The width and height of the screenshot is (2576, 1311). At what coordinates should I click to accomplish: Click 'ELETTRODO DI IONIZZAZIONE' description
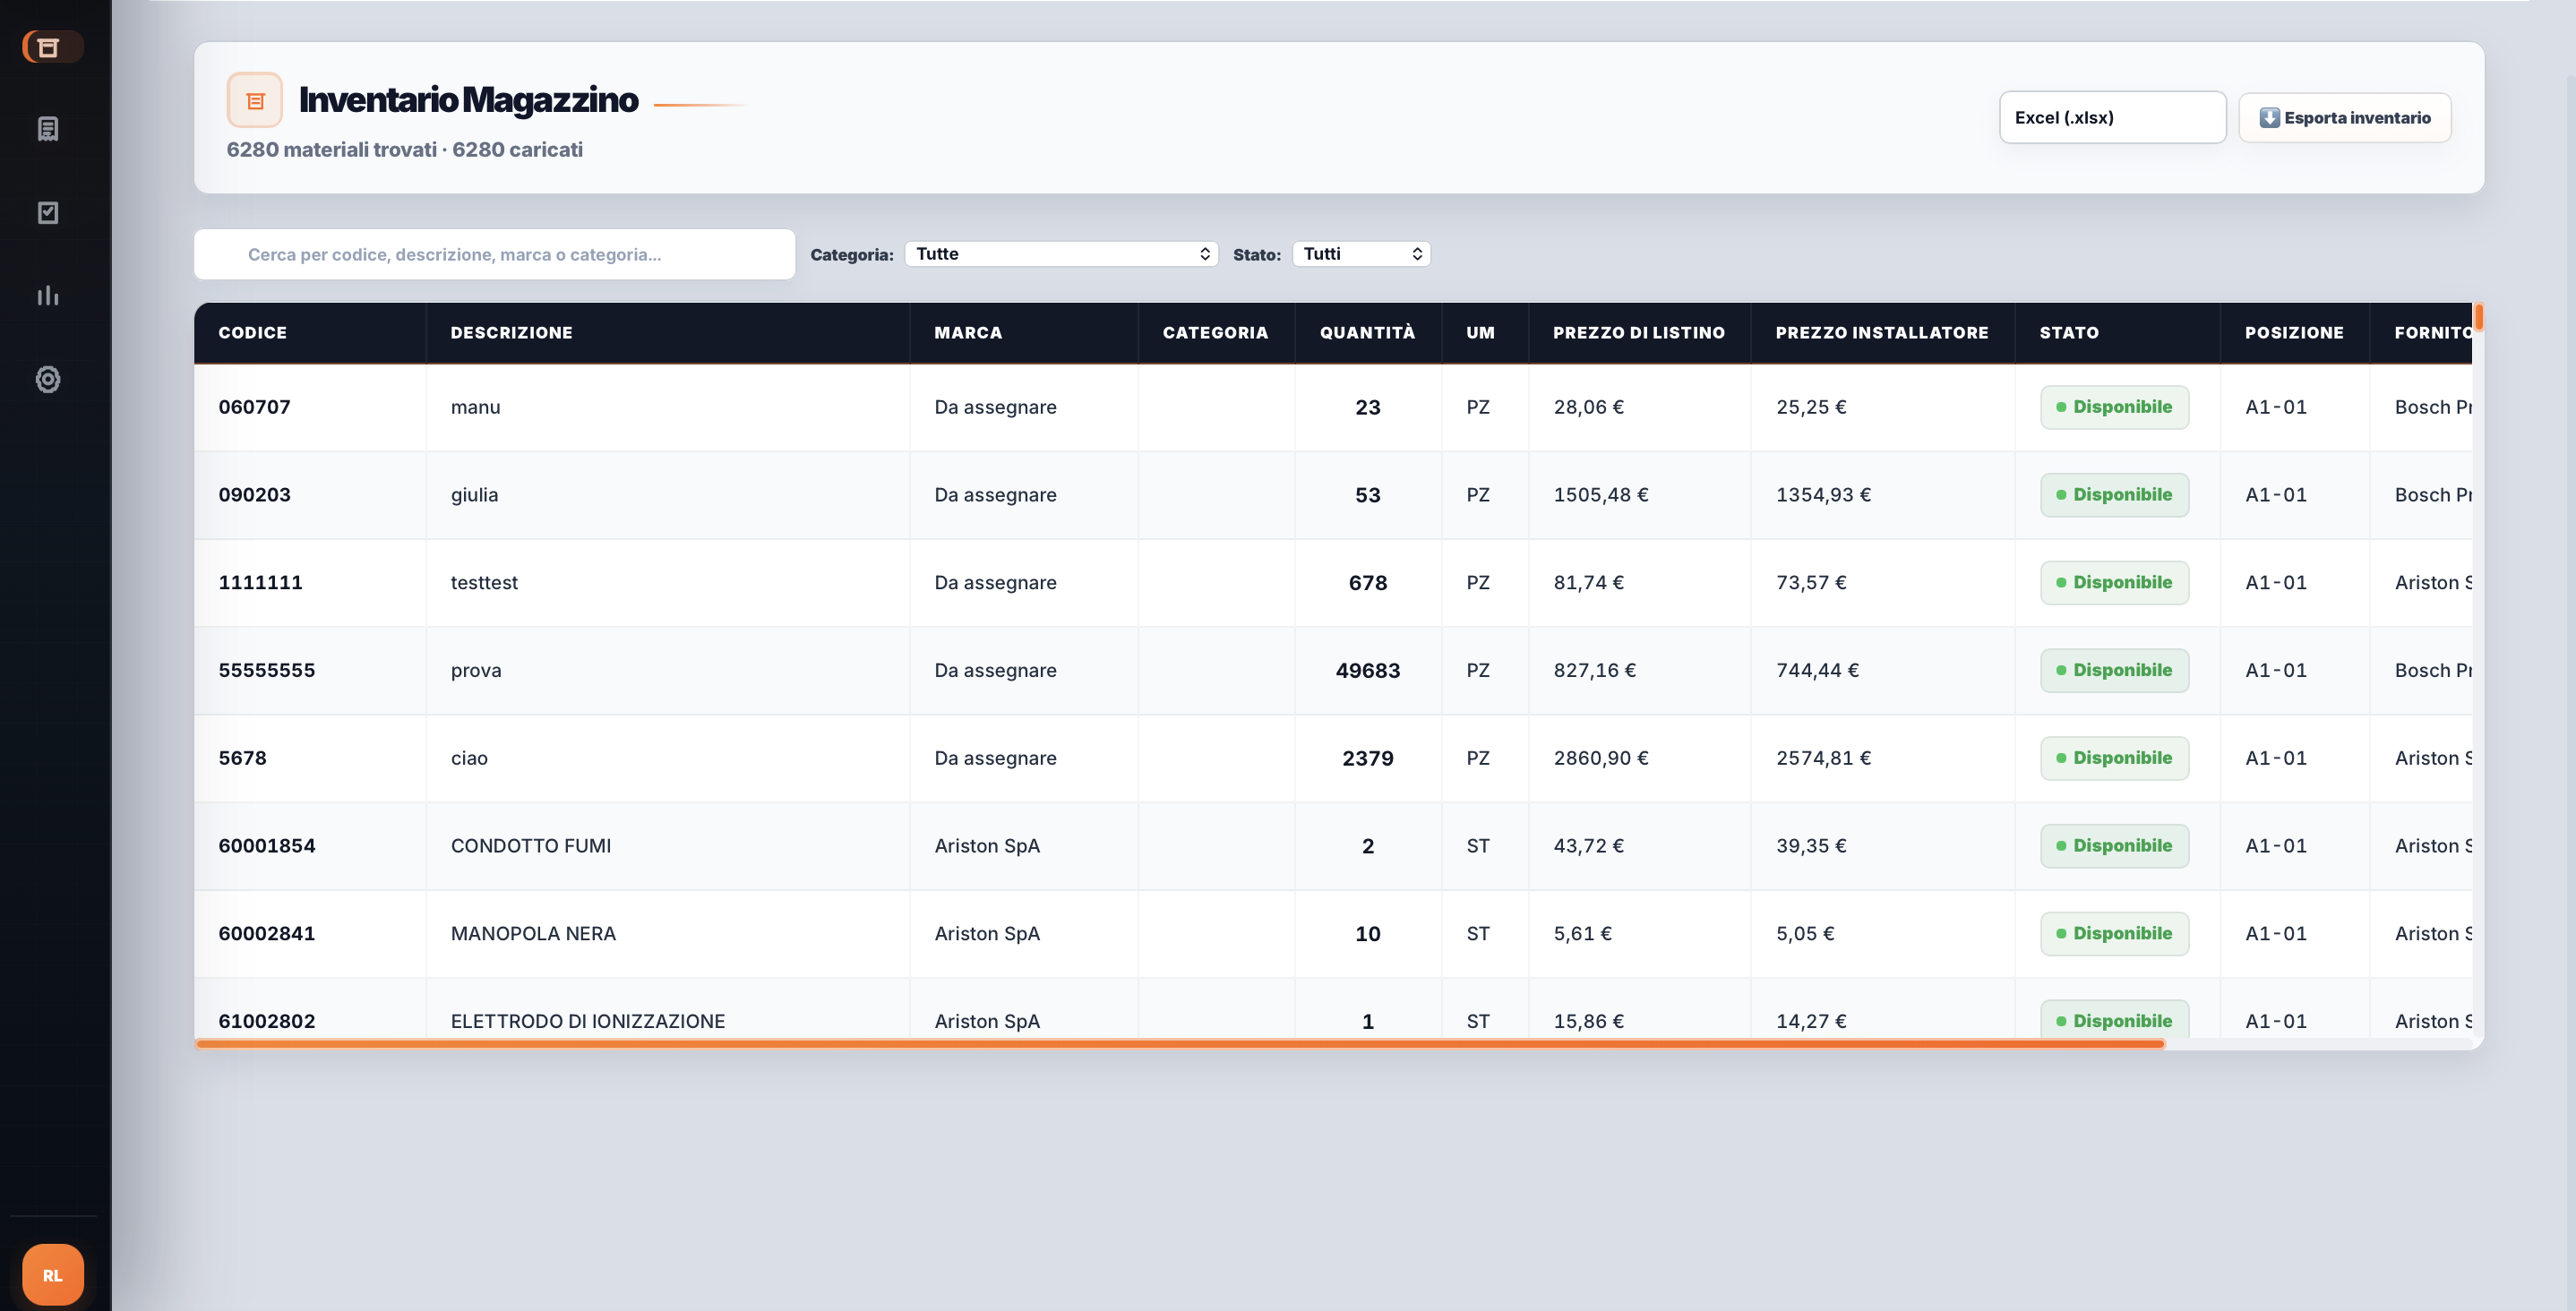click(588, 1021)
